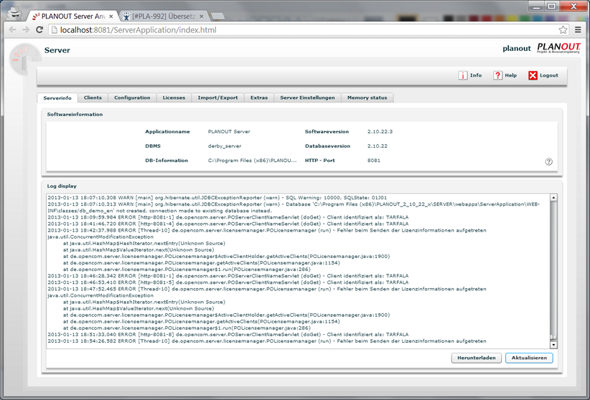
Task: Open the Import/Export tab
Action: (218, 97)
